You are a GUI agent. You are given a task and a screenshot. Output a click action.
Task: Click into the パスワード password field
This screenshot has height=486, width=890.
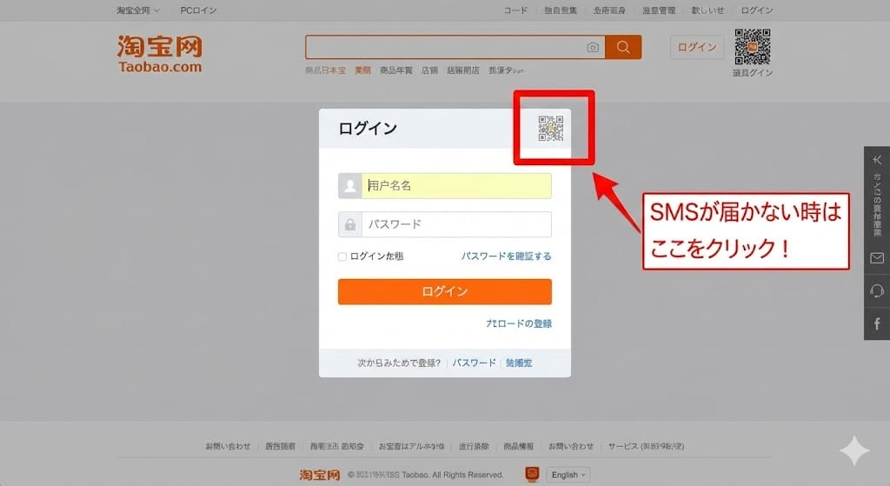[x=456, y=224]
